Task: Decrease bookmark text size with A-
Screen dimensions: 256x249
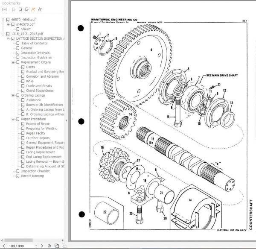Action: [x=40, y=9]
